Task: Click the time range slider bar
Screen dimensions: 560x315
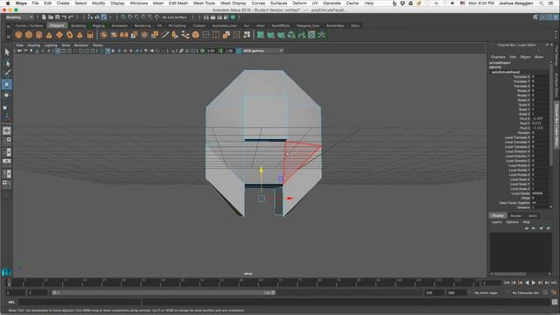Action: pos(164,292)
